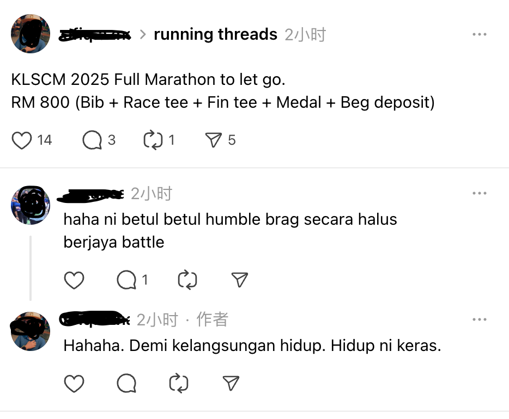Open the 'running threads' topic
This screenshot has width=509, height=419.
pos(216,34)
